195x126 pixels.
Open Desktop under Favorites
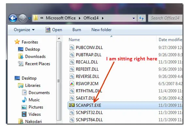tap(33, 49)
